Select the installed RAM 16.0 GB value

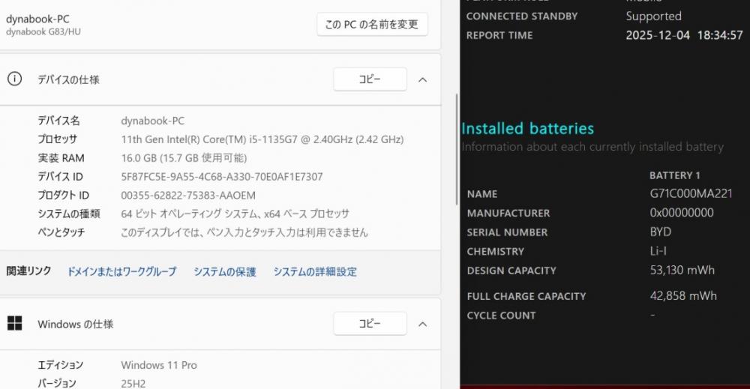coord(184,158)
